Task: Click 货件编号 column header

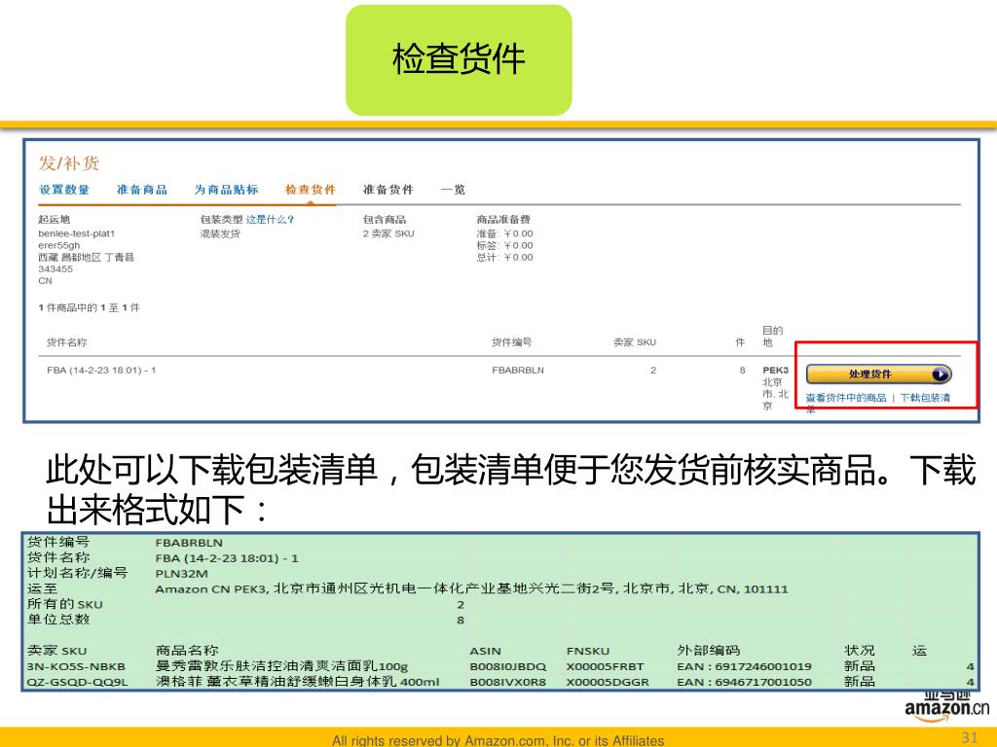Action: click(512, 342)
